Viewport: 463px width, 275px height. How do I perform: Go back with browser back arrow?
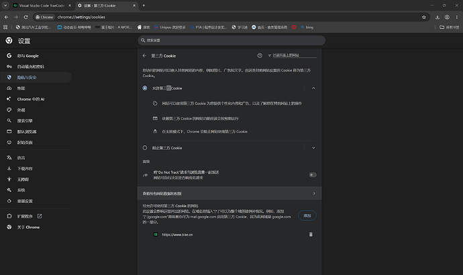coord(6,17)
